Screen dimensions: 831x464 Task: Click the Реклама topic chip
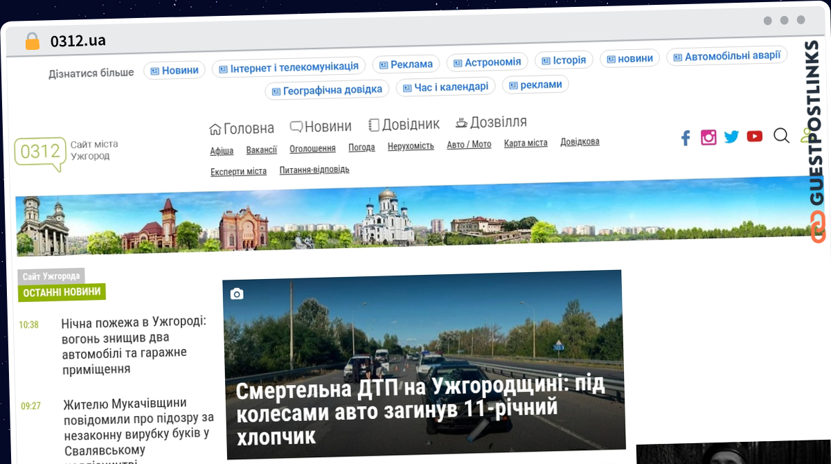[406, 64]
